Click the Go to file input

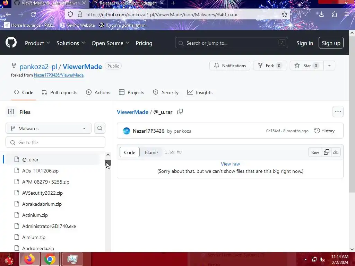(x=55, y=142)
